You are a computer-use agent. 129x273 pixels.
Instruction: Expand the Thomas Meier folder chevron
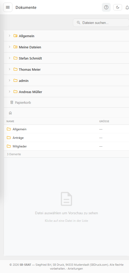(10, 69)
